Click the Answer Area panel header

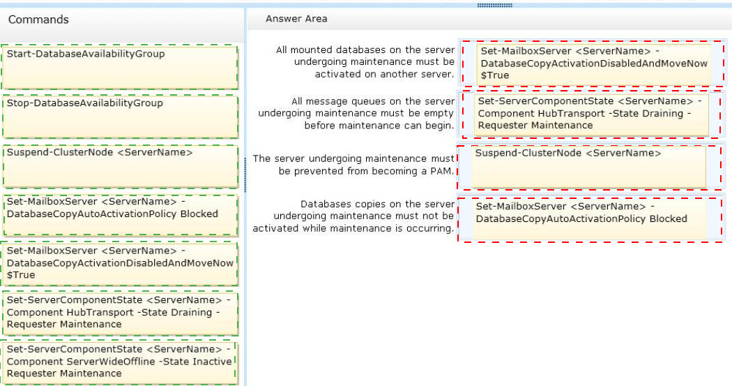(x=296, y=19)
